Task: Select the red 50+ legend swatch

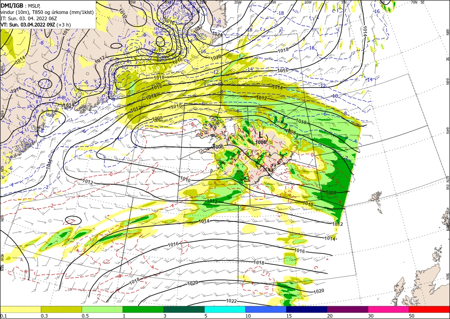Action: 429,309
